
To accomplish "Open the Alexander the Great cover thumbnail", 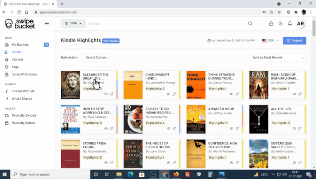I will tap(70, 85).
